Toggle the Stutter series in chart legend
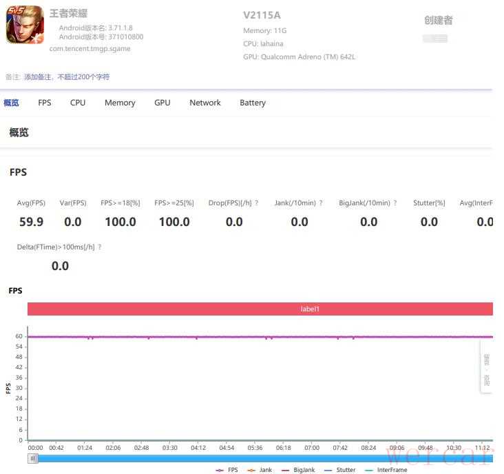Screen dimensions: 504x474 click(340, 470)
